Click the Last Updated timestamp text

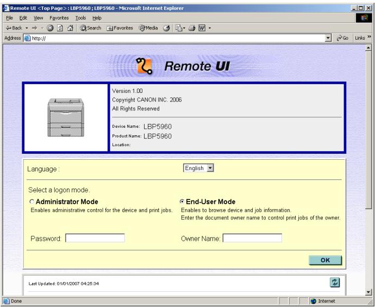(x=64, y=284)
